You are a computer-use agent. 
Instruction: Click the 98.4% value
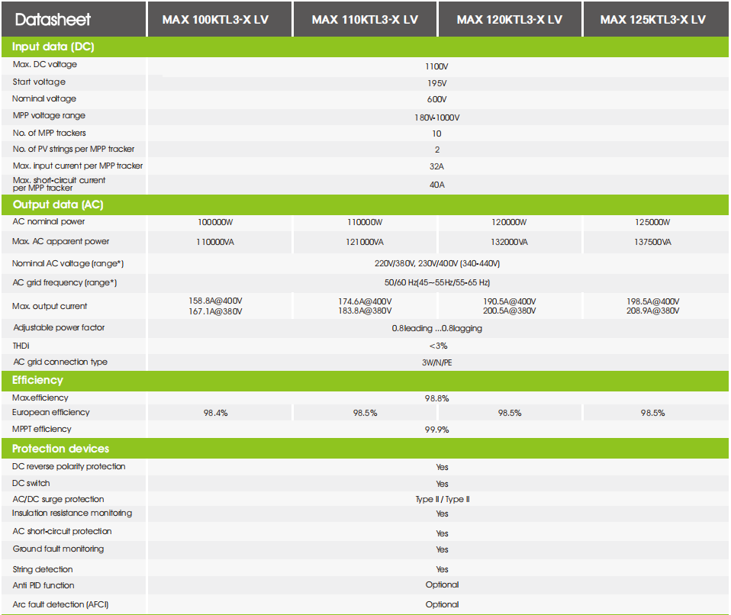[215, 413]
